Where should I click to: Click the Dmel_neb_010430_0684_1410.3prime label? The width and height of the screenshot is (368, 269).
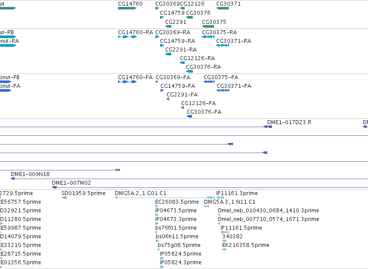click(x=269, y=211)
